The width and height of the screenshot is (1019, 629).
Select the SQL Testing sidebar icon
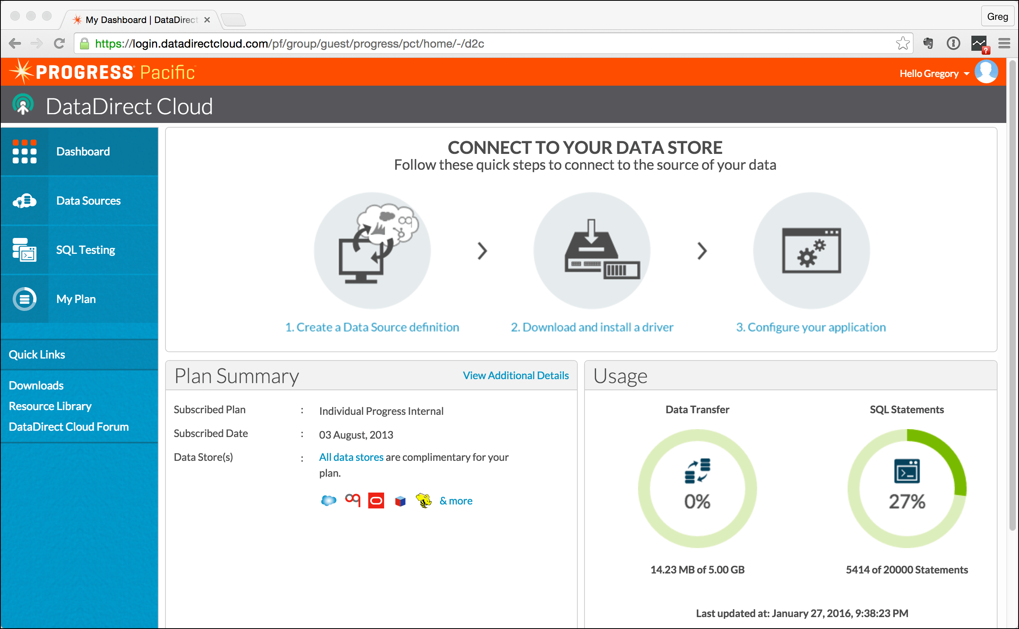pos(25,249)
